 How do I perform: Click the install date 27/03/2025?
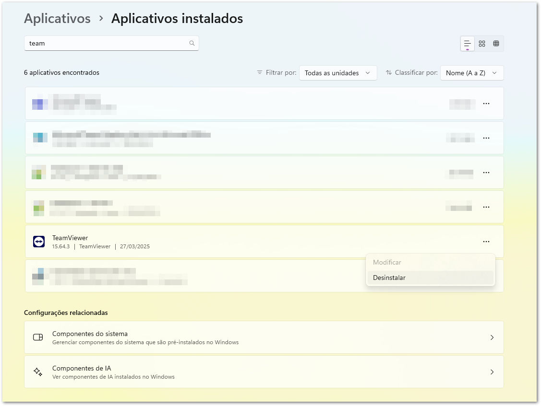(135, 246)
